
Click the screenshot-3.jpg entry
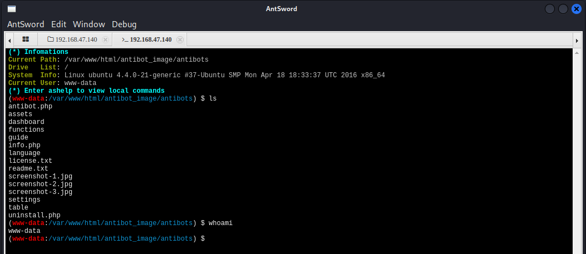[41, 192]
